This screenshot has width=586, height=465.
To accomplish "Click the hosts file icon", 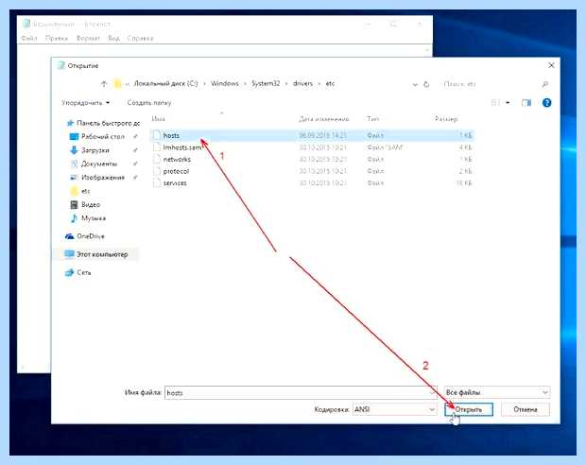I will (x=157, y=135).
